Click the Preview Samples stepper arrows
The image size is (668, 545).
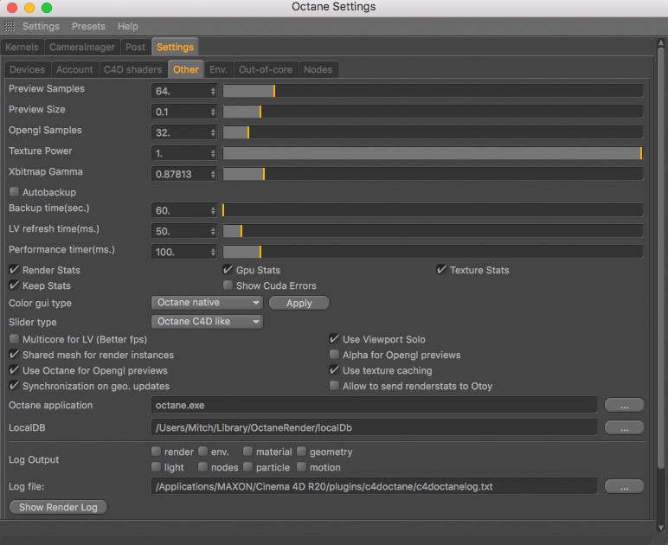pos(213,91)
